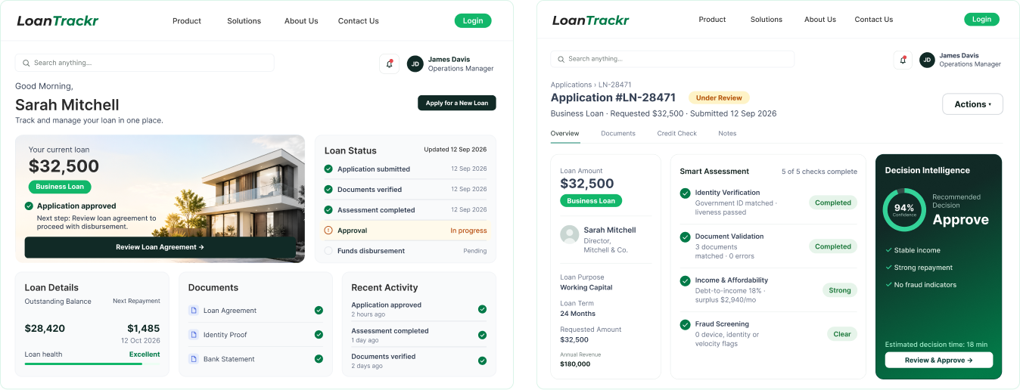Click Apply for a New Loan button
Viewport: 1020px width, 390px height.
(457, 103)
